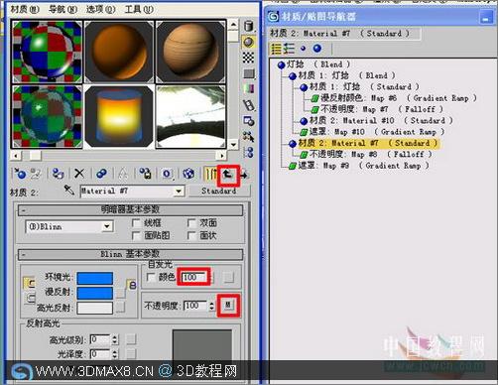Switch navigator to list view icon

pos(276,49)
